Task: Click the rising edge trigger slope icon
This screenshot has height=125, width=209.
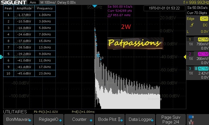Action: coord(192,25)
